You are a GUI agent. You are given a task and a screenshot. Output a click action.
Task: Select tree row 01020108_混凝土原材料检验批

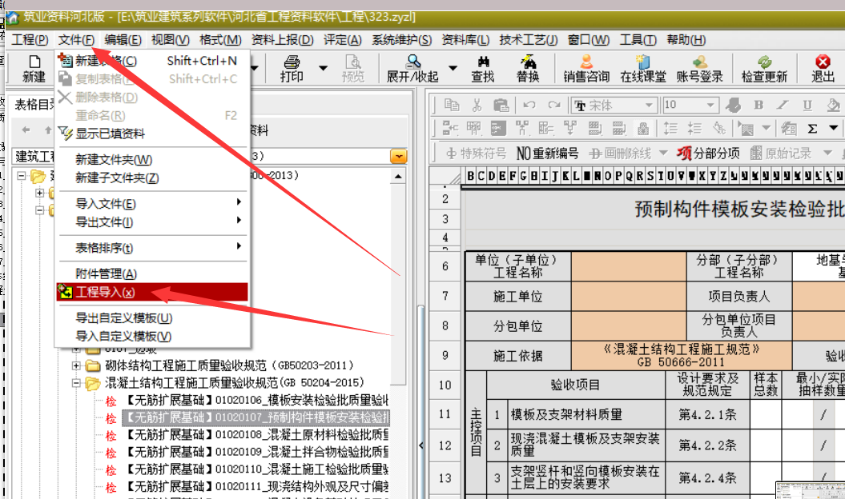(256, 435)
